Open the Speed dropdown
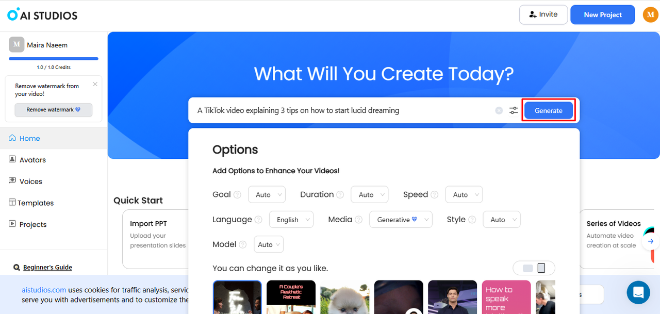The height and width of the screenshot is (314, 660). tap(464, 194)
